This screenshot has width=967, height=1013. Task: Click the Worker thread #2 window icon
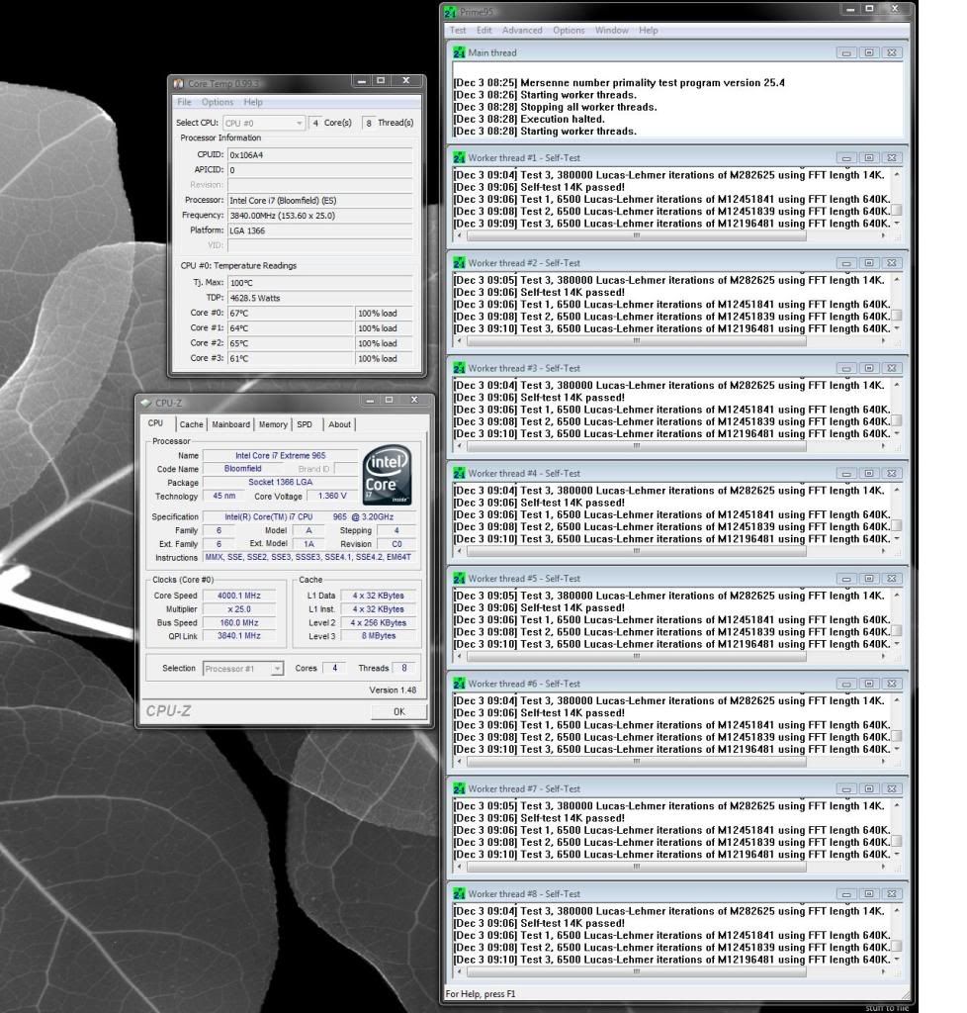point(459,263)
